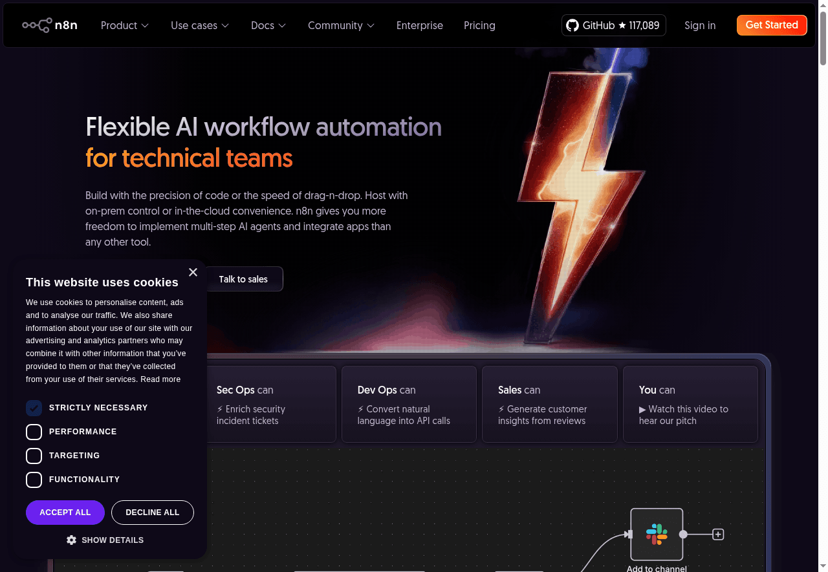Enable the Performance cookies checkbox
Screen dimensions: 828x572
[x=34, y=432]
